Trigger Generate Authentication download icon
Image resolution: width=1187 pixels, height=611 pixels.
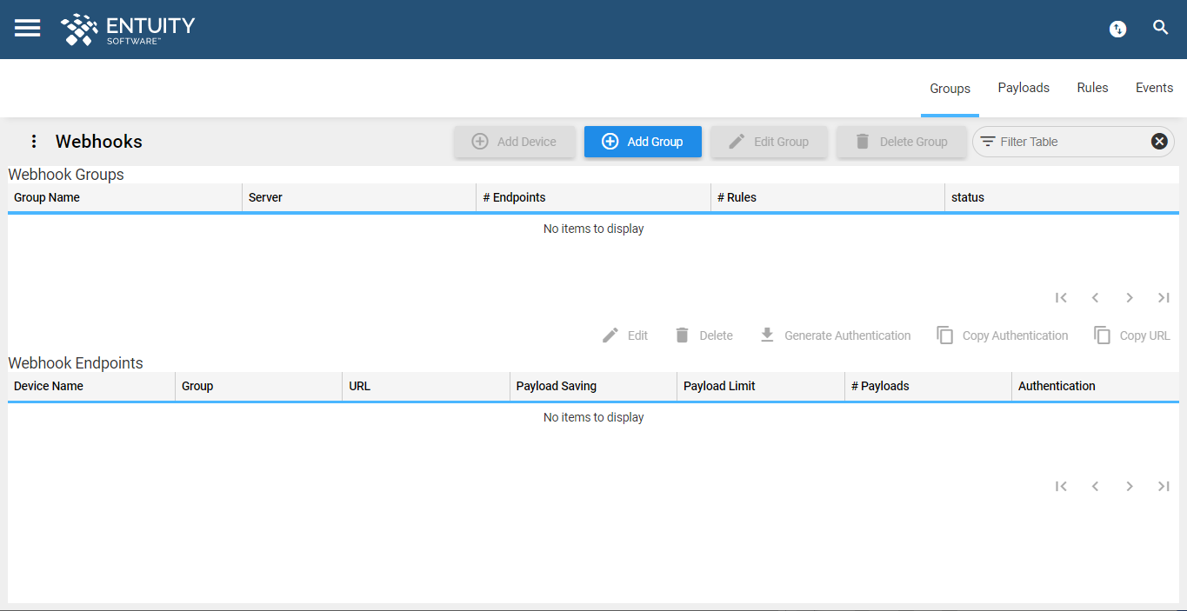click(834, 335)
